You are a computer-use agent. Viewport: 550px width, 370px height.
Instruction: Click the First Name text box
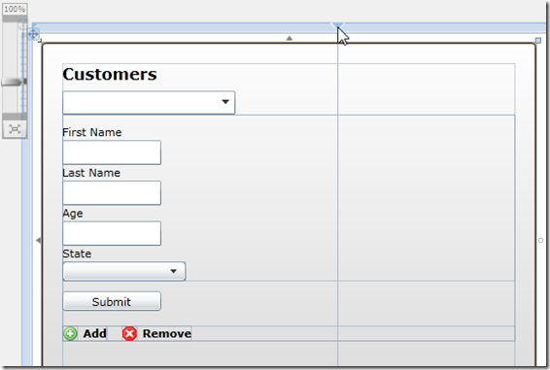coord(112,152)
